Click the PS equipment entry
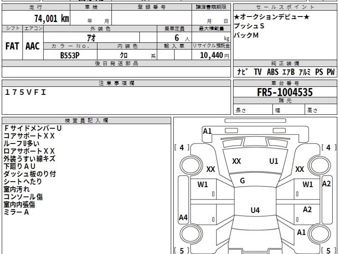The image size is (339, 254). click(319, 72)
